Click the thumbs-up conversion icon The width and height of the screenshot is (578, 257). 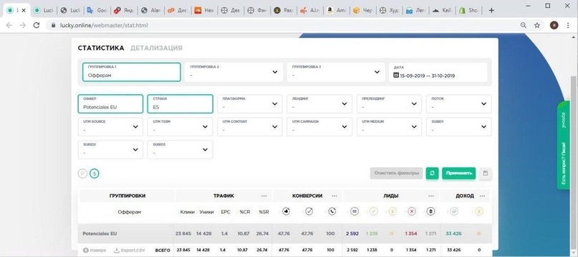tap(286, 211)
